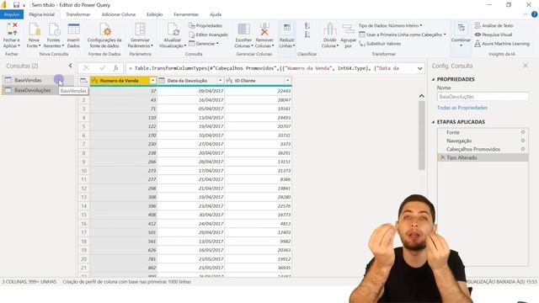Switch to the Exibição tab
This screenshot has height=303, width=539.
(155, 14)
